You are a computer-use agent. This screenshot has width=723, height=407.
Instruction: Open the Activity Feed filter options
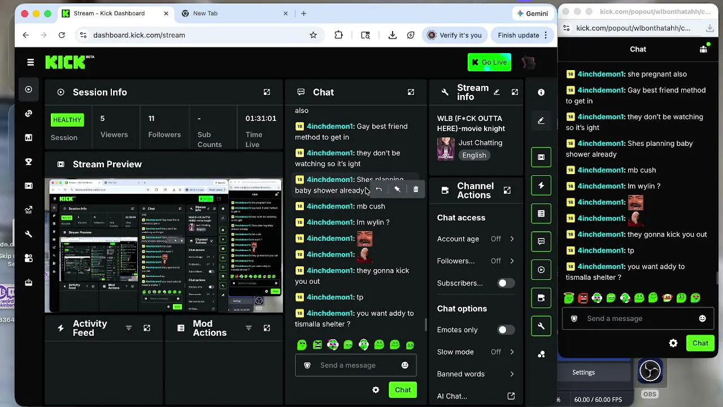pos(128,328)
